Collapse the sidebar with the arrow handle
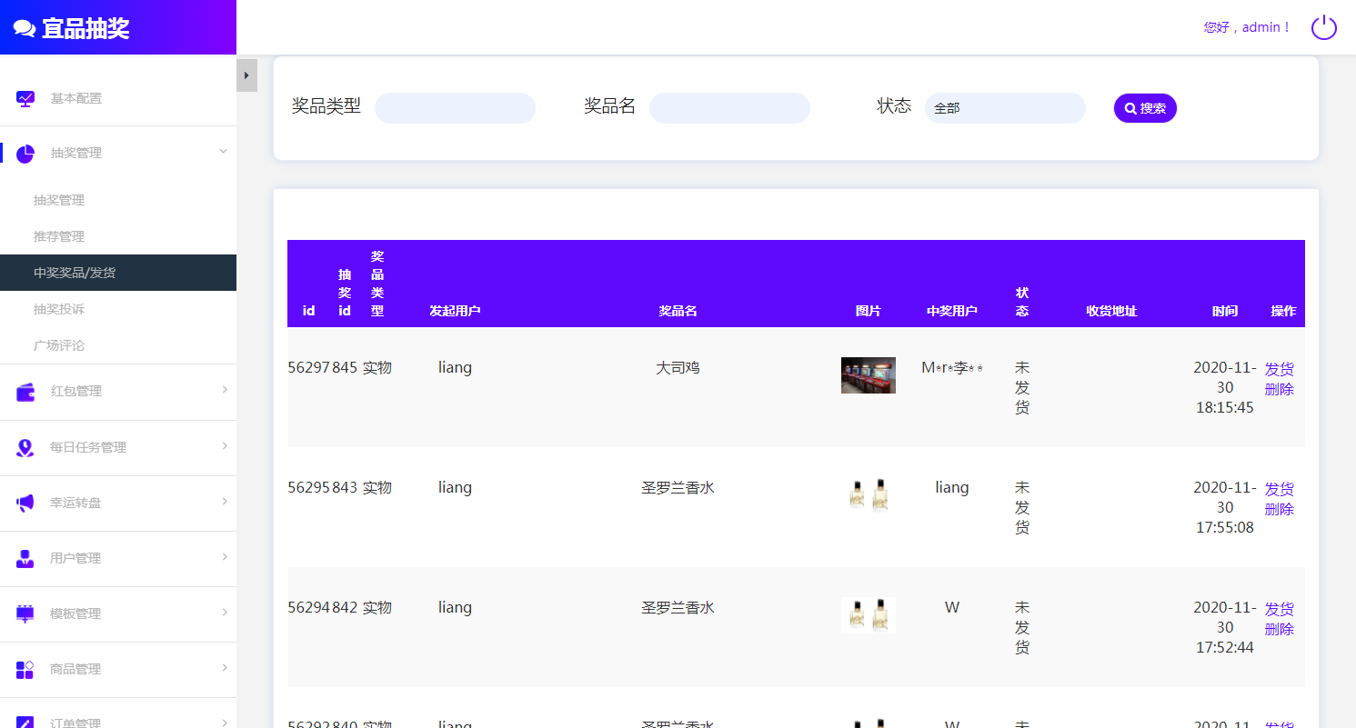 click(246, 75)
